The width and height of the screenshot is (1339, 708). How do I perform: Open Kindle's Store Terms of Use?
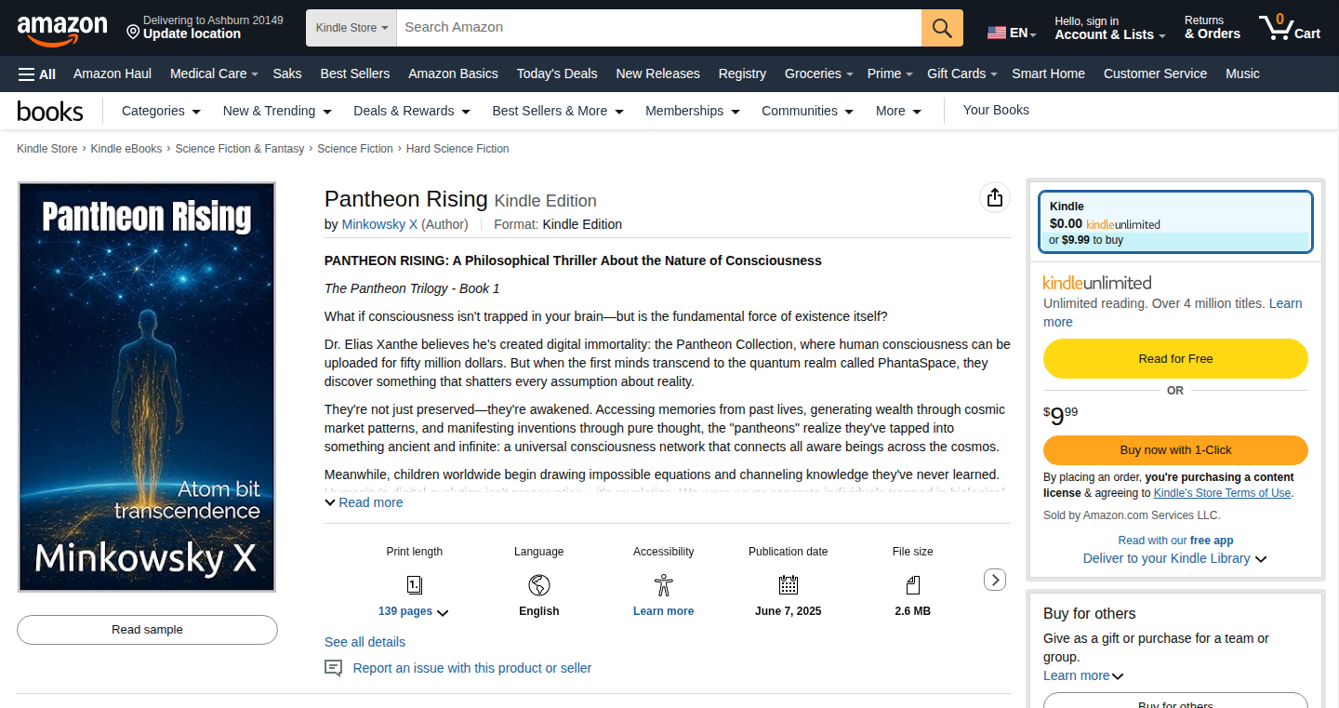pos(1223,493)
